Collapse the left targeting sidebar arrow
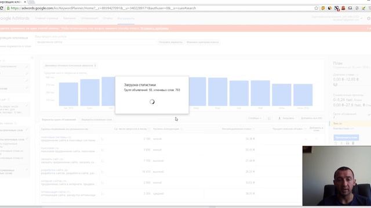The height and width of the screenshot is (208, 371). click(x=32, y=58)
